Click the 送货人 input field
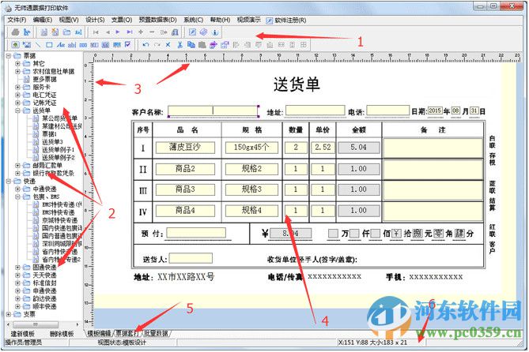Screen dimensions: 529x352 pyautogui.click(x=191, y=258)
